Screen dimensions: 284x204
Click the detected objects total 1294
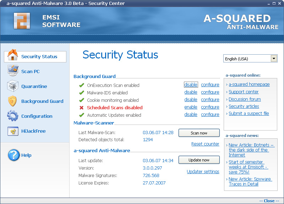148,139
